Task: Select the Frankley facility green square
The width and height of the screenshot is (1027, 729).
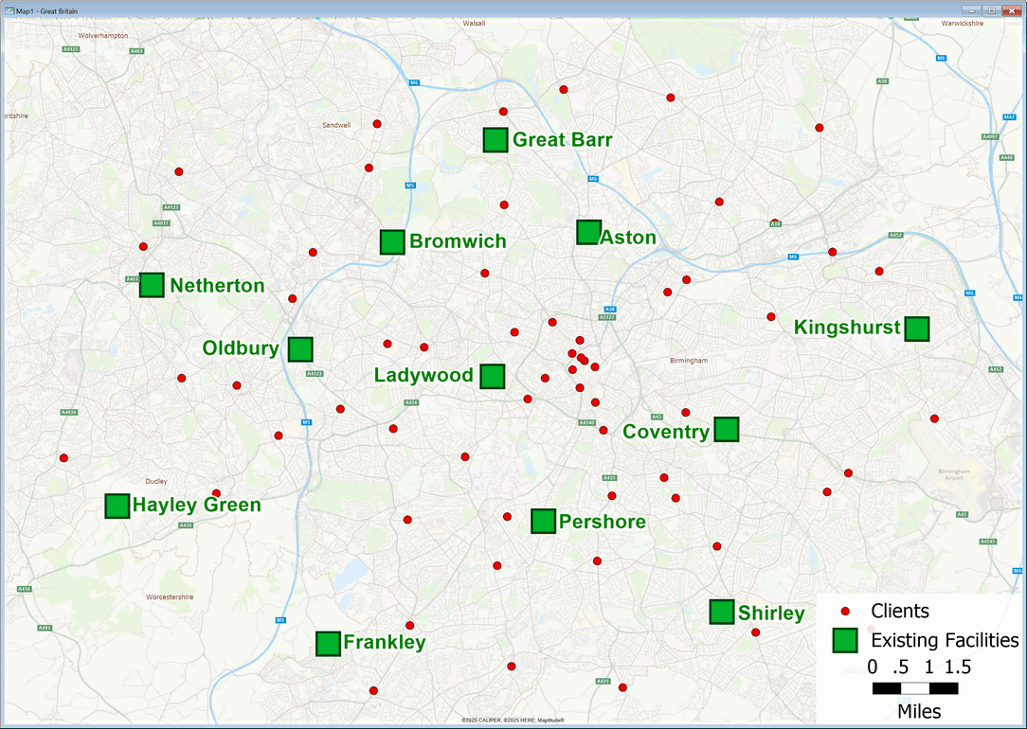Action: [328, 644]
